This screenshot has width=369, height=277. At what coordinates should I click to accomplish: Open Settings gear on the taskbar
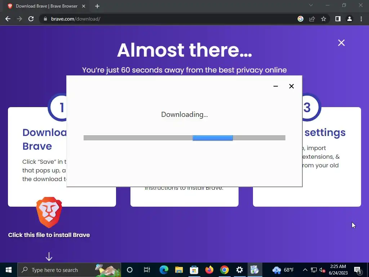click(239, 270)
